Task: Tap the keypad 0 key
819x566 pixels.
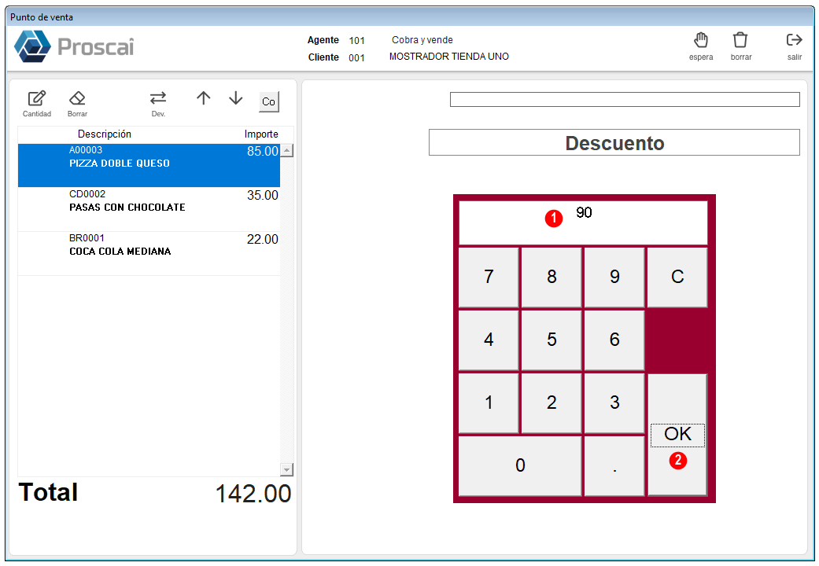Action: [520, 465]
